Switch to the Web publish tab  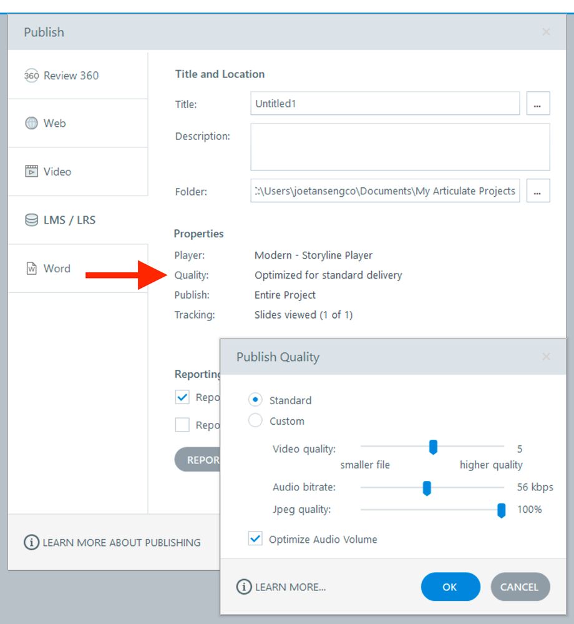coord(54,123)
